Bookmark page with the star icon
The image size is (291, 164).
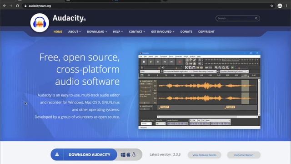pos(272,6)
